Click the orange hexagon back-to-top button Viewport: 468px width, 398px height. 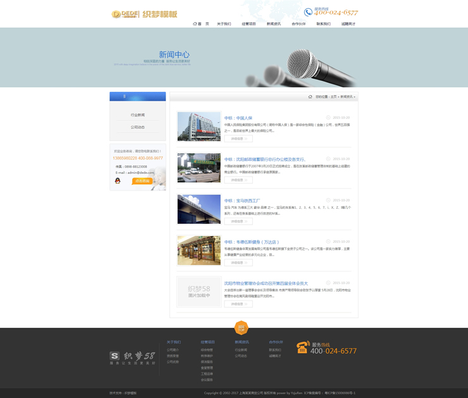pyautogui.click(x=241, y=328)
